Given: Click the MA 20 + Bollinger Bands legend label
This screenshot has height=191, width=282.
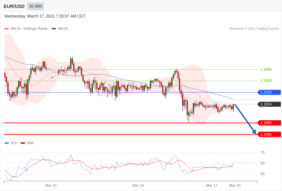Looking at the screenshot, I should coord(29,29).
